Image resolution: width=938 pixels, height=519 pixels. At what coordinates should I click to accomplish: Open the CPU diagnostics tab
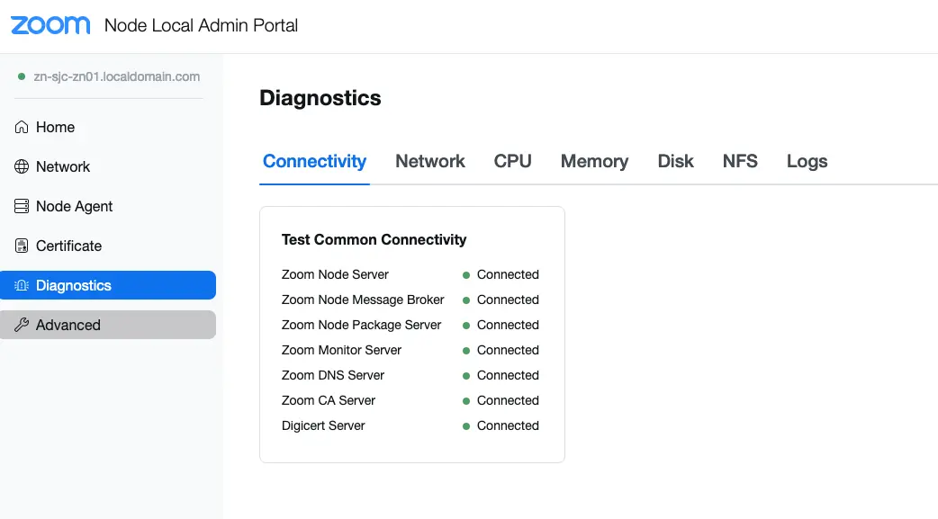pos(513,162)
